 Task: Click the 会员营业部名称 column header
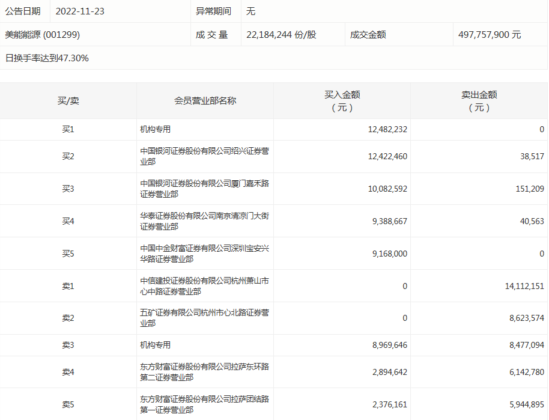click(205, 101)
